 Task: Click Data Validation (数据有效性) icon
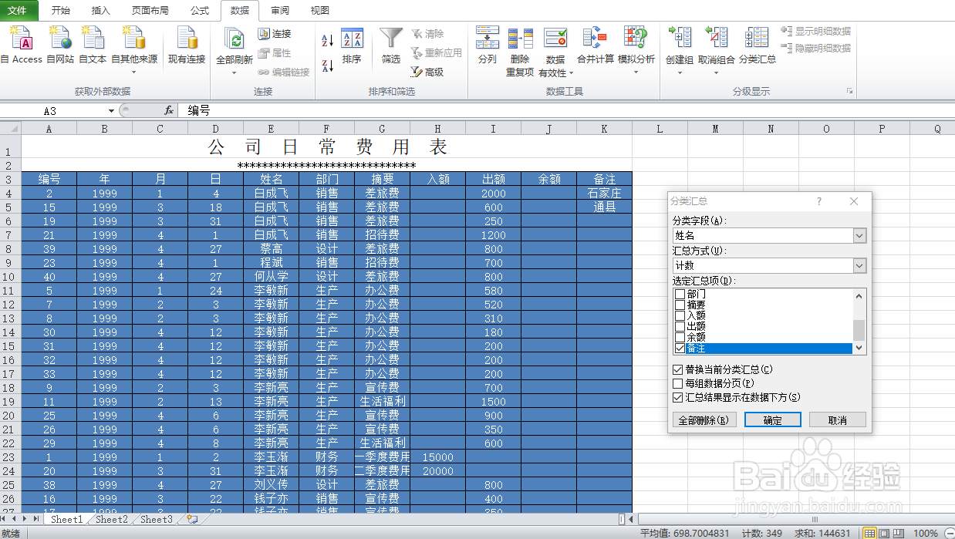pyautogui.click(x=555, y=39)
